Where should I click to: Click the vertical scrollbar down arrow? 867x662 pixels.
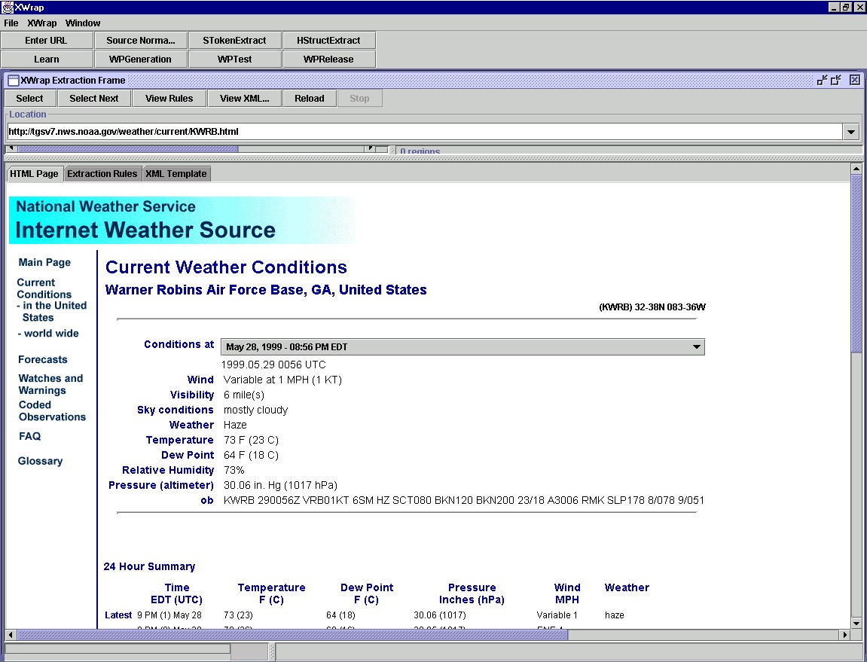click(856, 623)
